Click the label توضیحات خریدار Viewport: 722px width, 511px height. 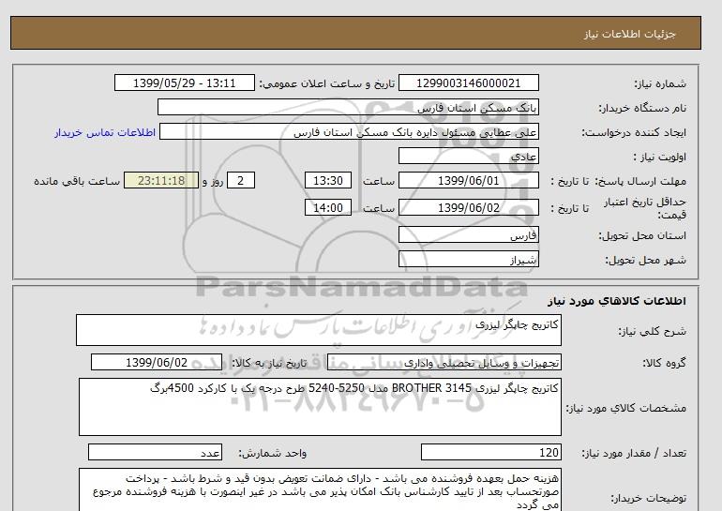649,498
